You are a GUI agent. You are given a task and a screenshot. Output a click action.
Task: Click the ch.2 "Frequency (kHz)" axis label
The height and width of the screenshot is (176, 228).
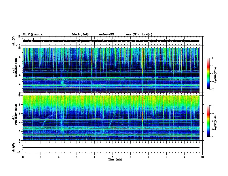coord(16,114)
